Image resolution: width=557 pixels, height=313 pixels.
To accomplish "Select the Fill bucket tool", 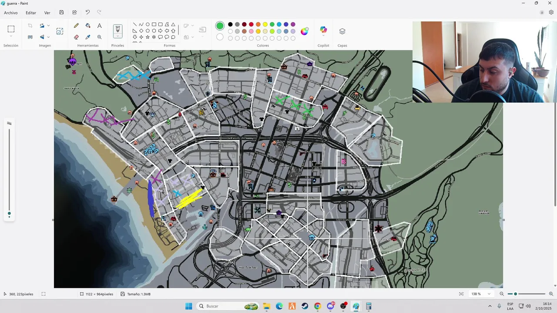I will pyautogui.click(x=88, y=26).
